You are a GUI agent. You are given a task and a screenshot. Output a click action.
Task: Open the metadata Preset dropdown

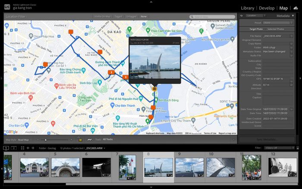(278, 23)
